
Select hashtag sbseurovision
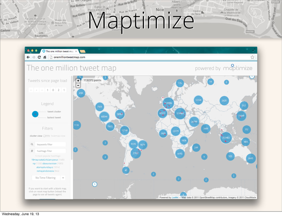[50, 163]
